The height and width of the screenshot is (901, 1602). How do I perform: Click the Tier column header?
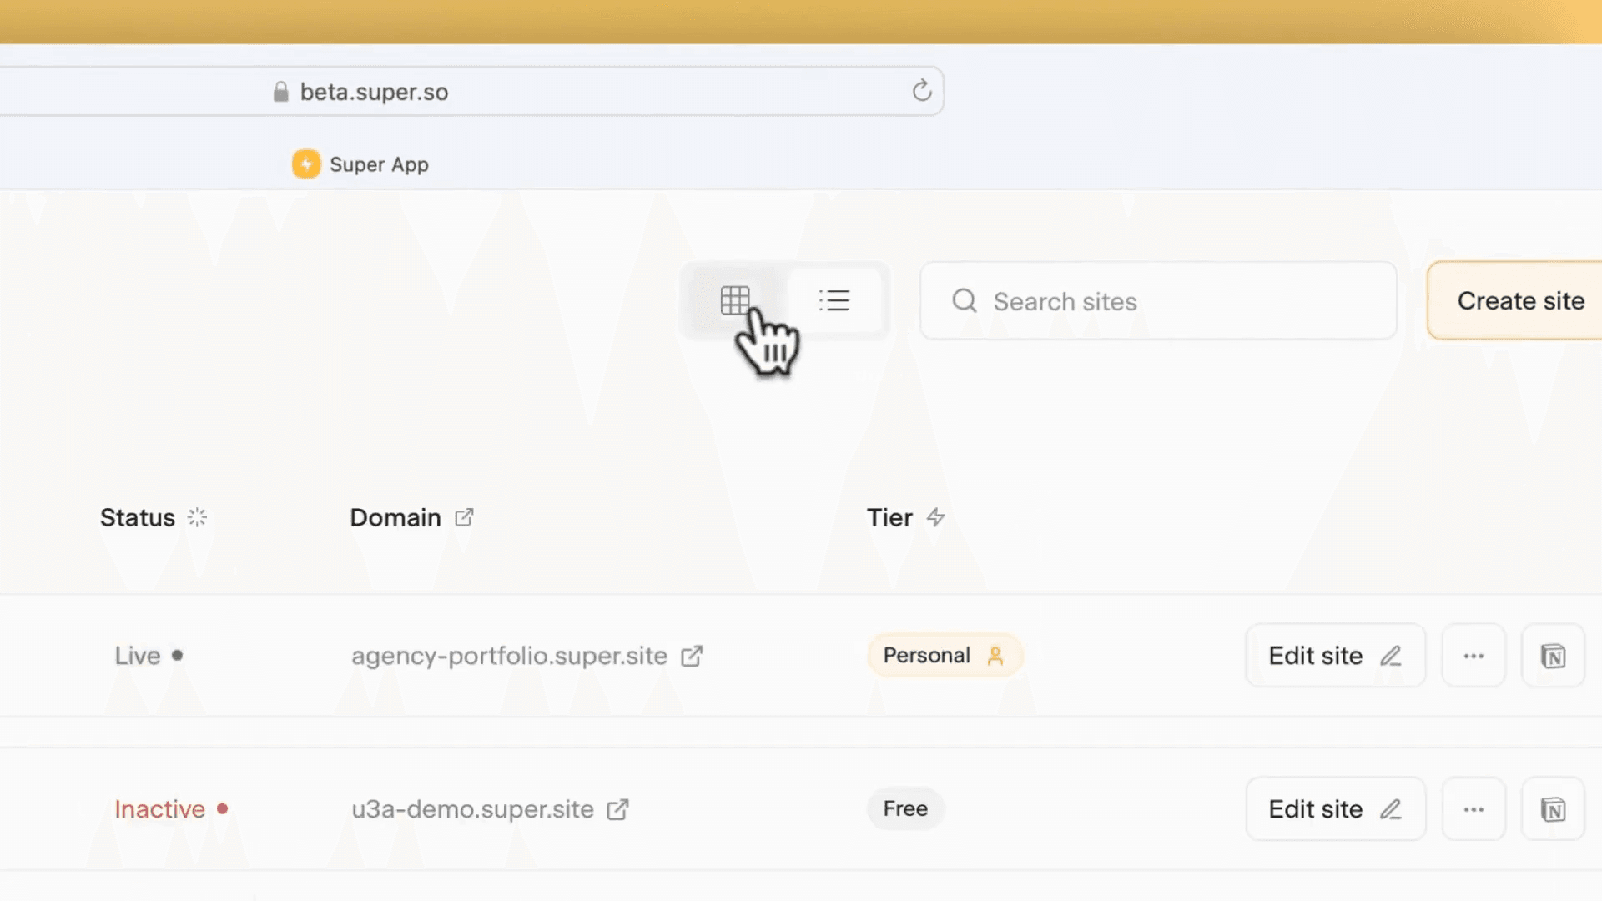pos(889,517)
